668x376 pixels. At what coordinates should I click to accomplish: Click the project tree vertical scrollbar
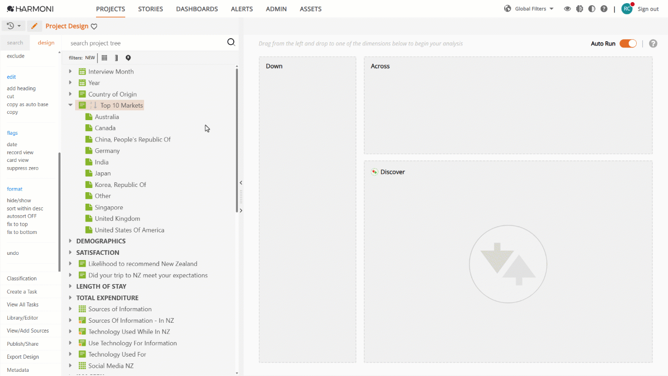click(237, 140)
